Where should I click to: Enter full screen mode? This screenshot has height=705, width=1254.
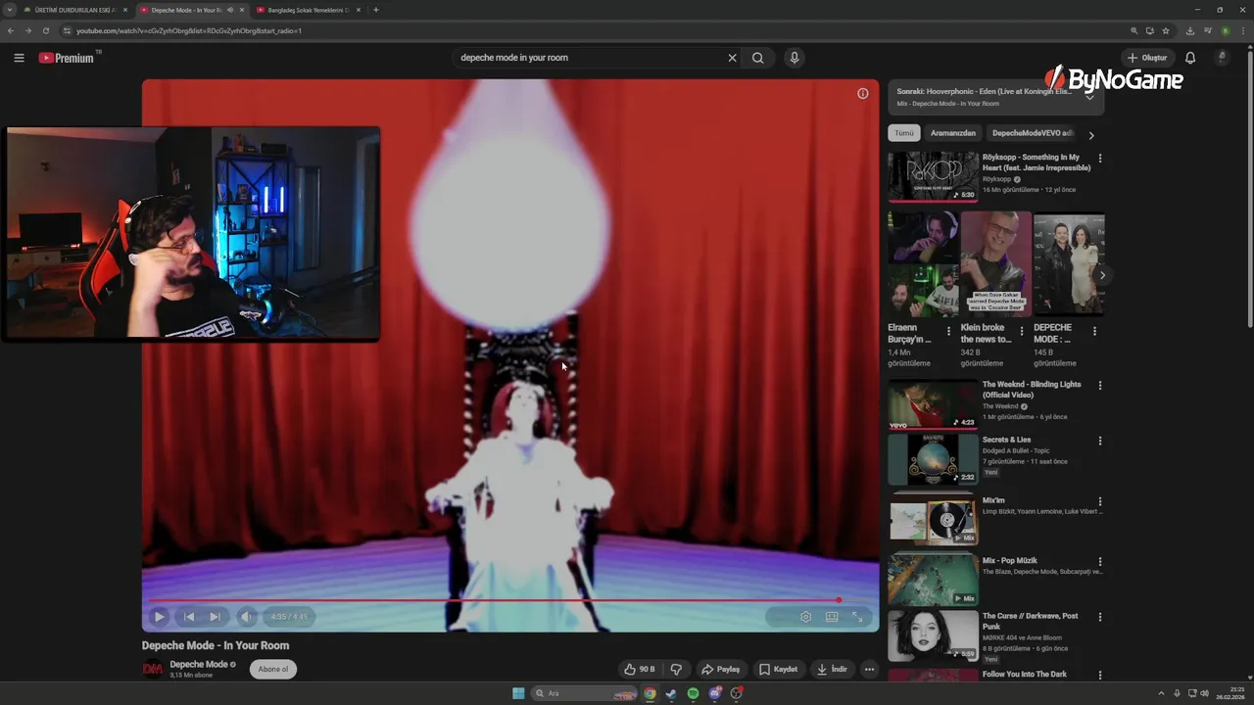tap(857, 617)
